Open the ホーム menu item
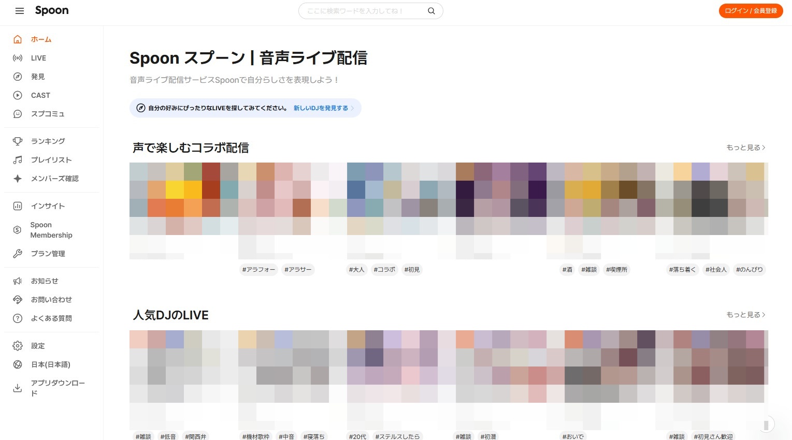Viewport: 792px width, 440px height. click(52, 39)
